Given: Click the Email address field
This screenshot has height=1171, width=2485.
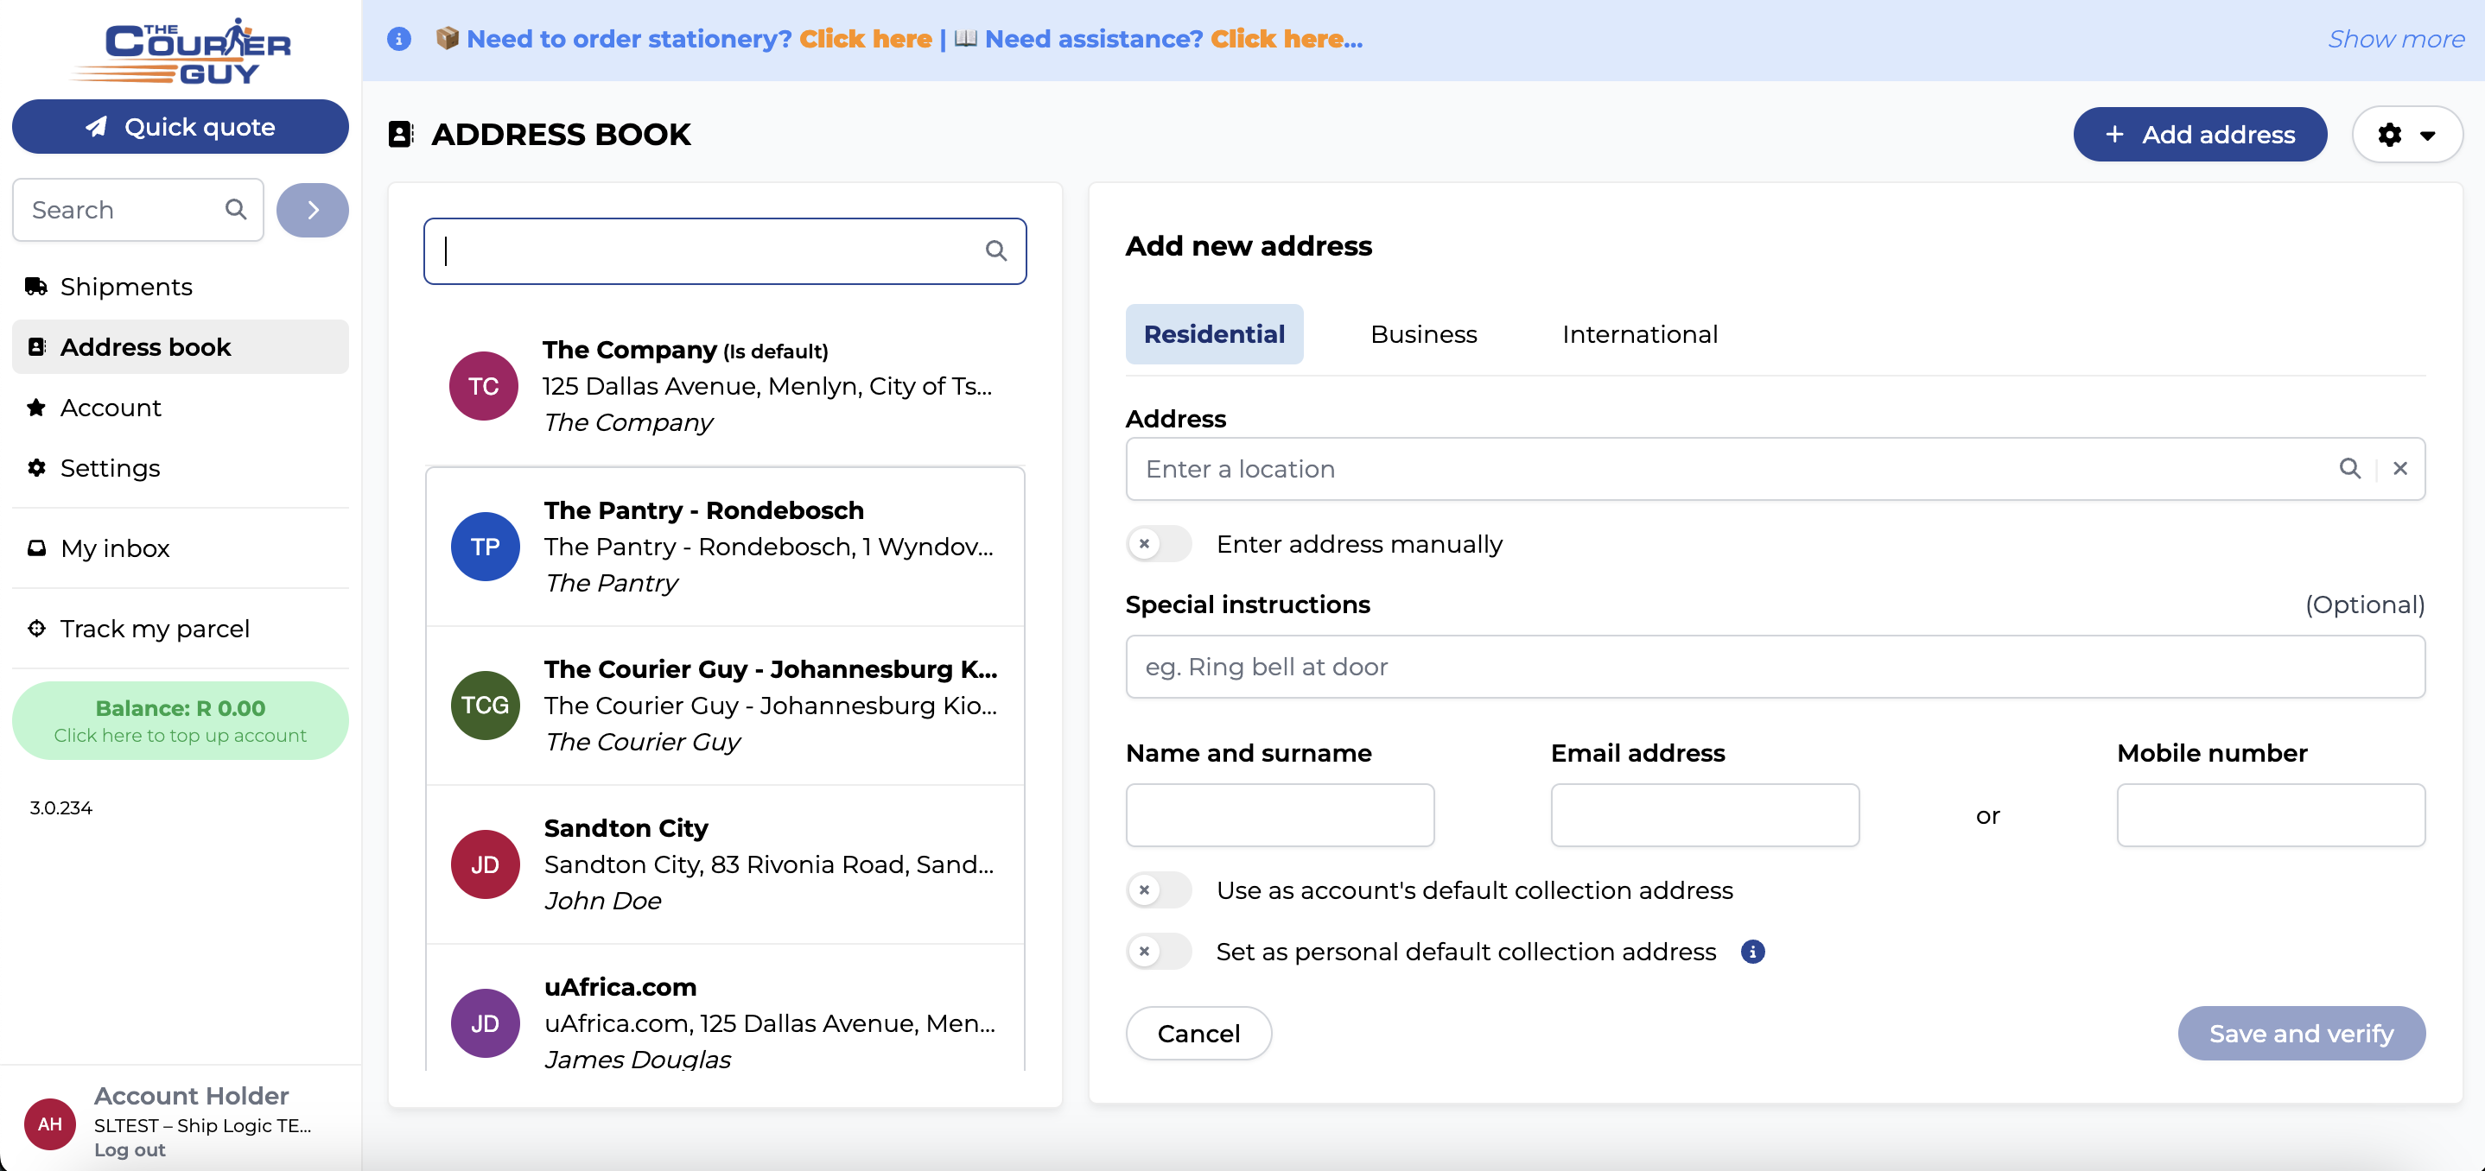Looking at the screenshot, I should click(1705, 815).
